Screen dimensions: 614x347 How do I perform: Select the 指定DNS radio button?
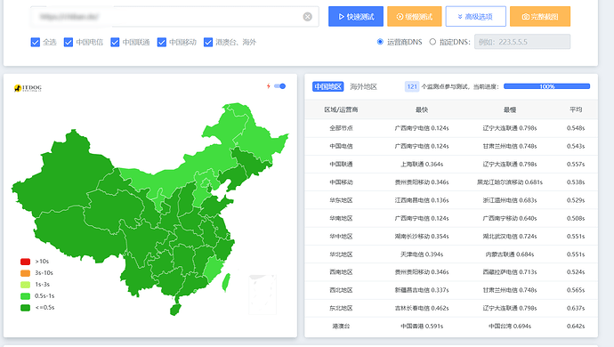coord(432,42)
